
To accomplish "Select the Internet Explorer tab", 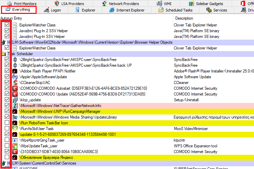I will (127, 10).
